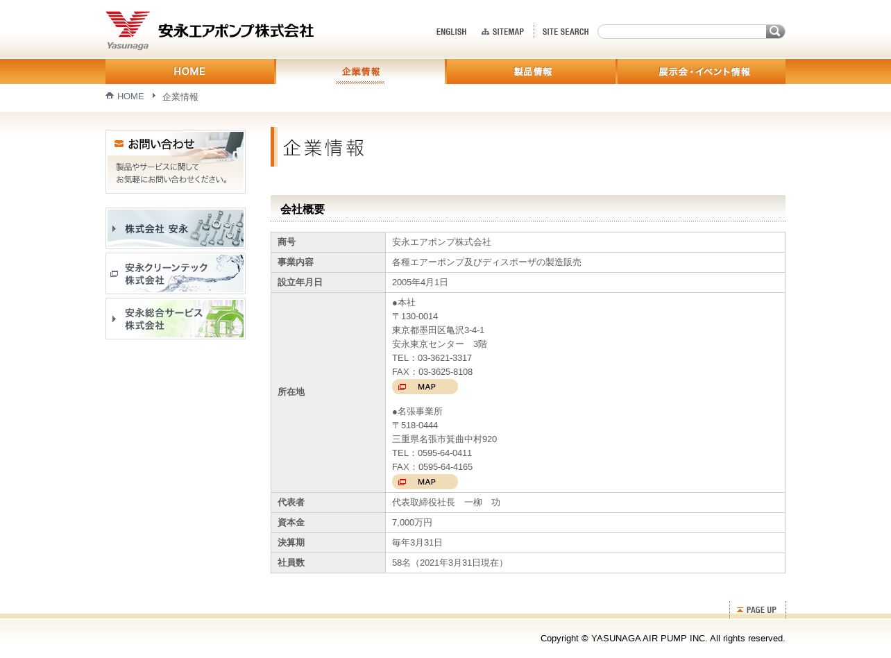Switch to the ENGLISH site
This screenshot has width=891, height=658.
[451, 32]
